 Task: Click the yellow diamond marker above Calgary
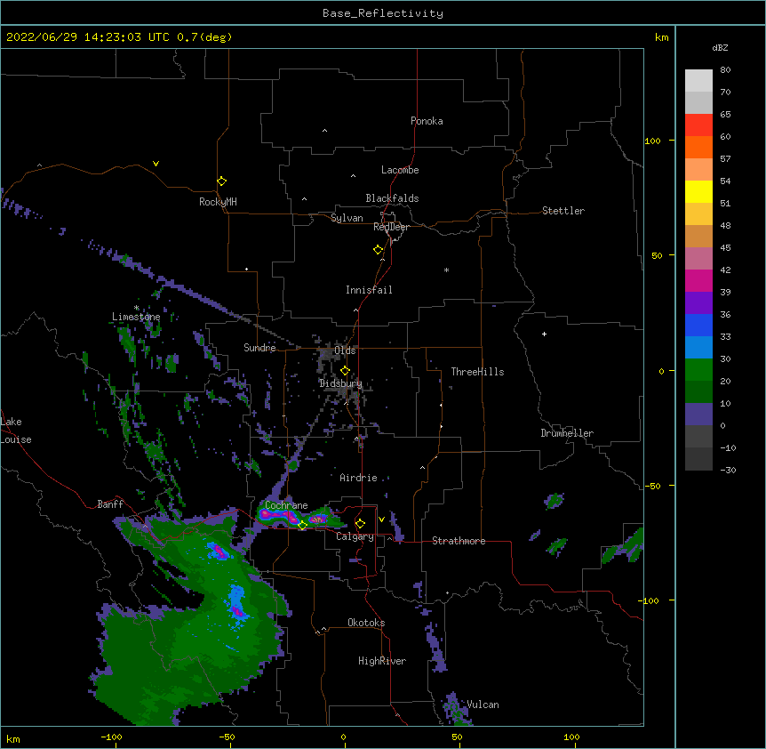pos(360,524)
